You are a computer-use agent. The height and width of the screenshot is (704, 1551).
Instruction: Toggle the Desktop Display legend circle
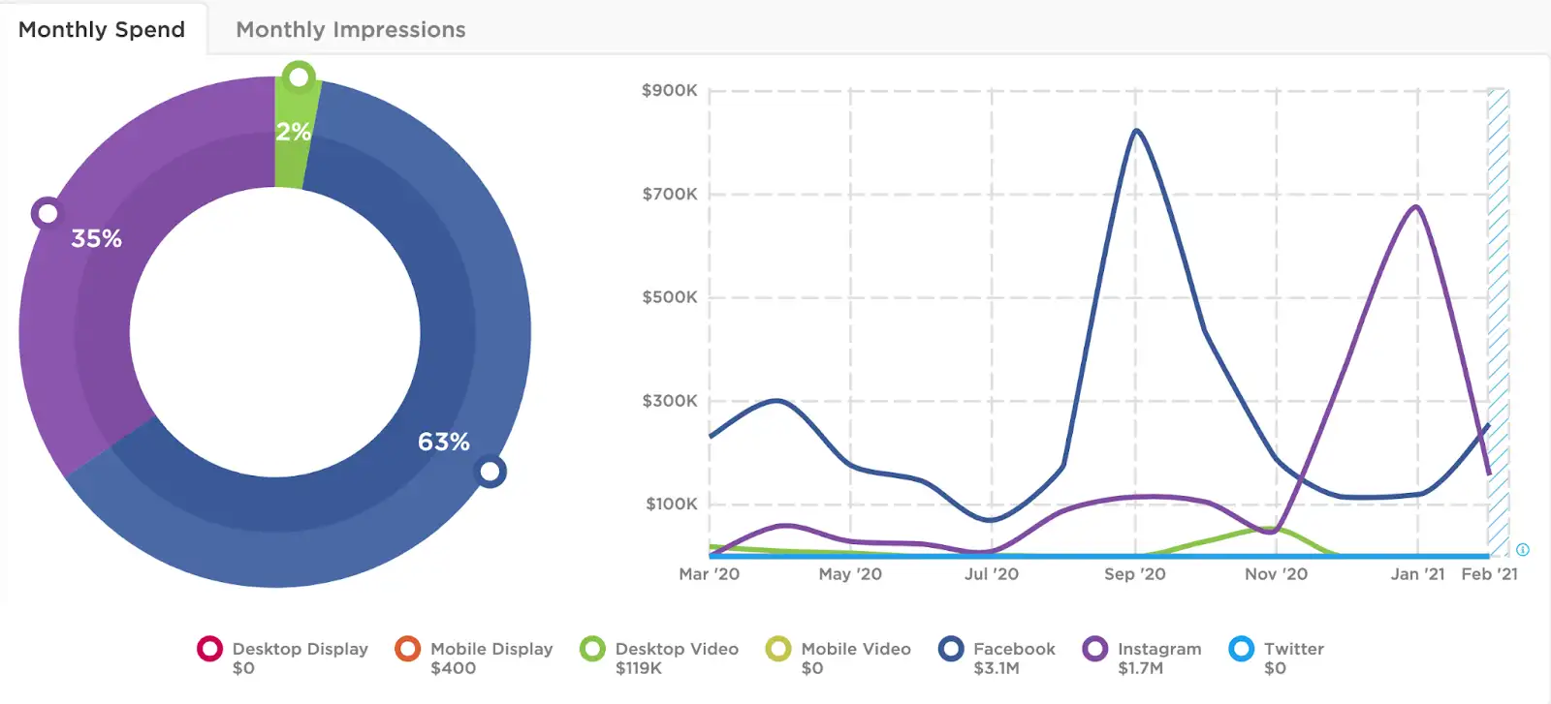(x=209, y=649)
